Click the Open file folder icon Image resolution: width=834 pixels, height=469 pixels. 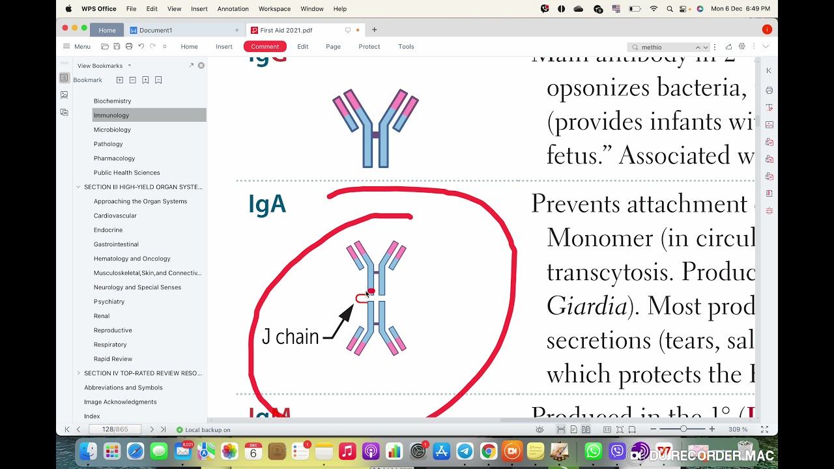coord(105,46)
